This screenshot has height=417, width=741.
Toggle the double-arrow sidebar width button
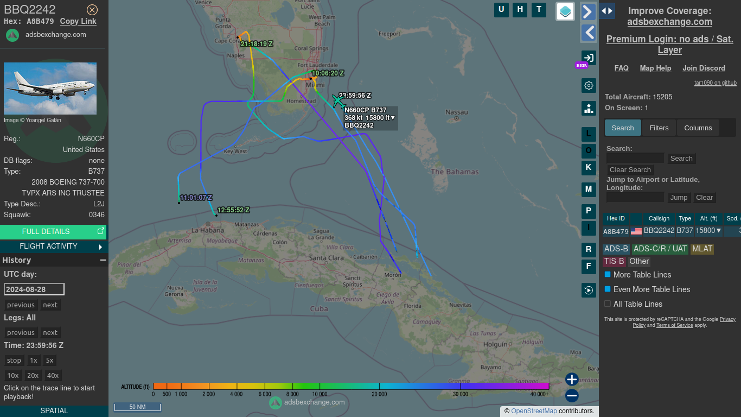tap(607, 10)
